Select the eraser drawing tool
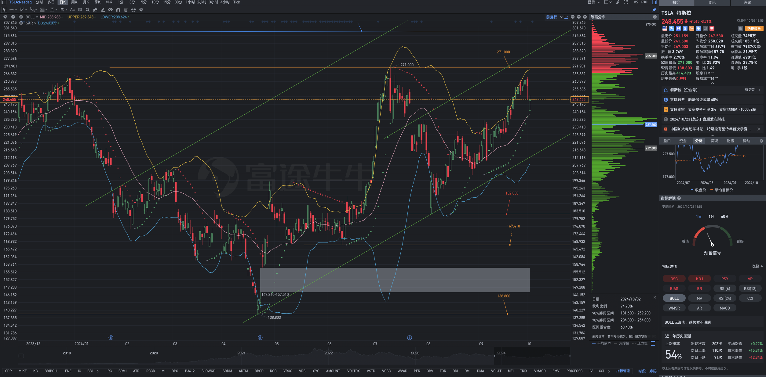The image size is (766, 377). [x=103, y=10]
